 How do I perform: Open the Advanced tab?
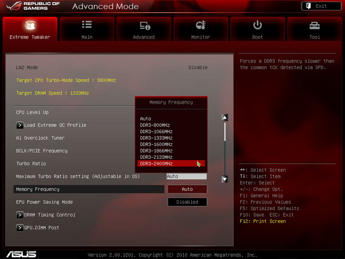tap(144, 29)
